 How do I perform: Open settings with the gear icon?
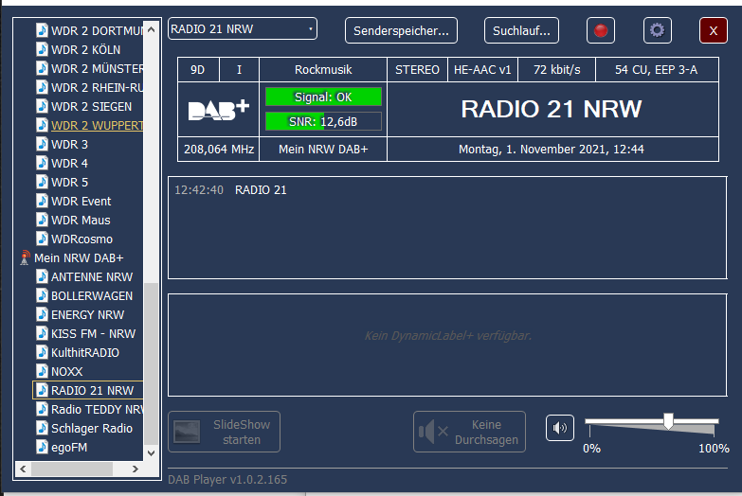657,30
